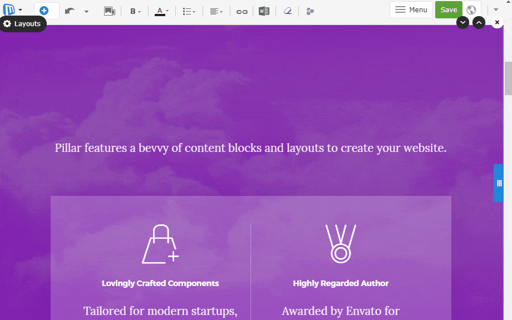Open the undo history dropdown

pos(86,12)
